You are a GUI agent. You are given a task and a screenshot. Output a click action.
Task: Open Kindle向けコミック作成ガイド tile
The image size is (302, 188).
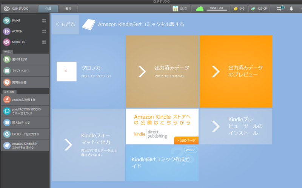(162, 163)
